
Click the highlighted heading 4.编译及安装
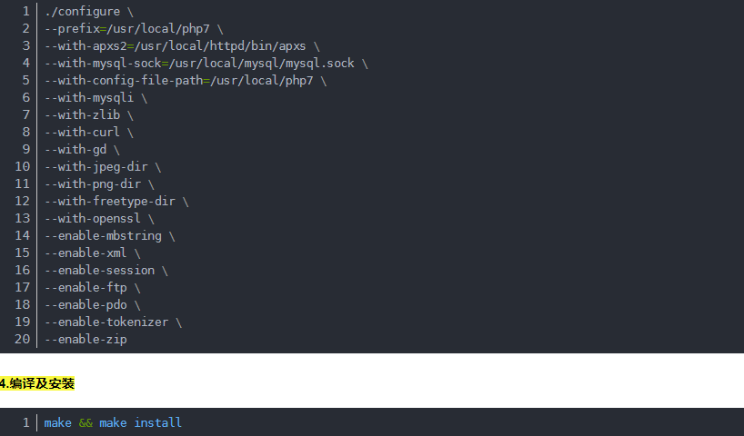click(37, 383)
